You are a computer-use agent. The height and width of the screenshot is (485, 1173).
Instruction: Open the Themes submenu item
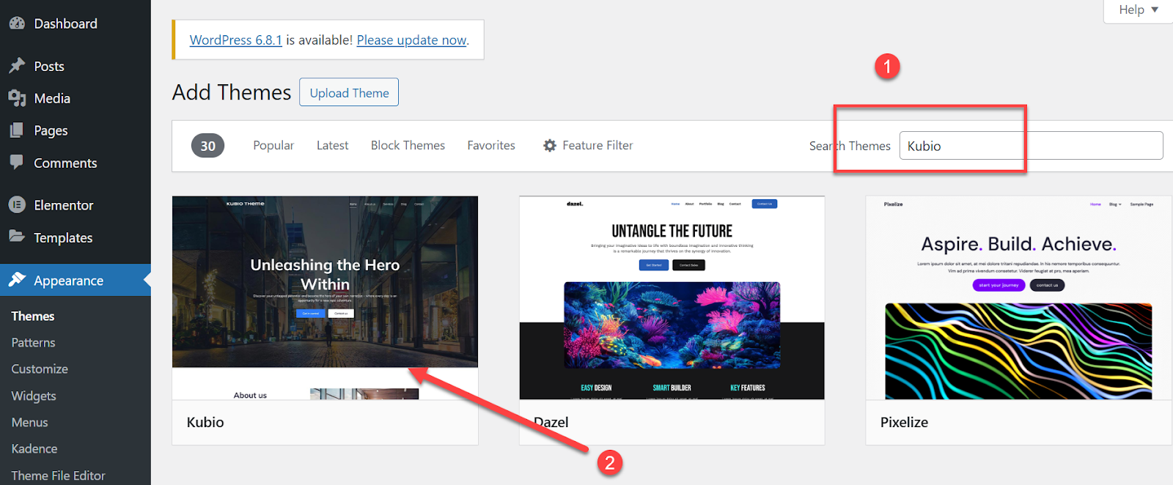33,316
